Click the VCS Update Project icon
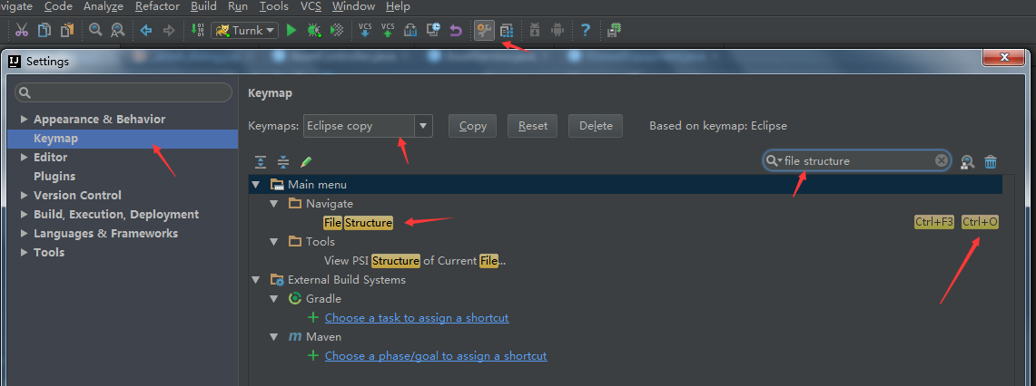The image size is (1036, 386). pyautogui.click(x=365, y=30)
